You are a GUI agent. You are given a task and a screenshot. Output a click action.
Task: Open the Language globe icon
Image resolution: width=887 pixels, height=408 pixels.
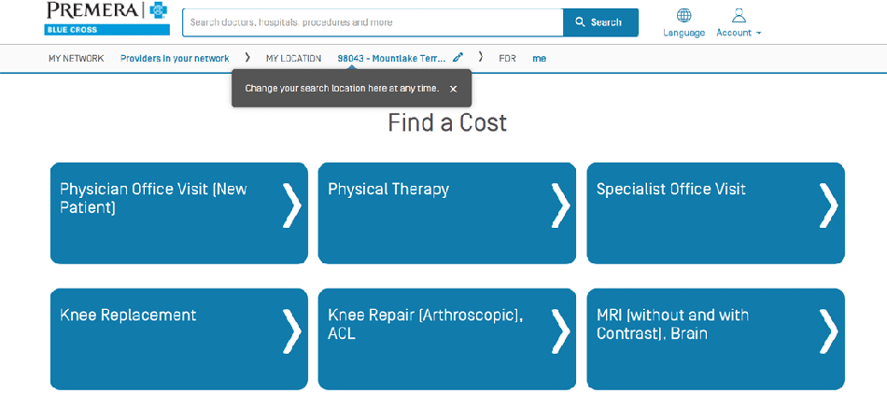(683, 15)
